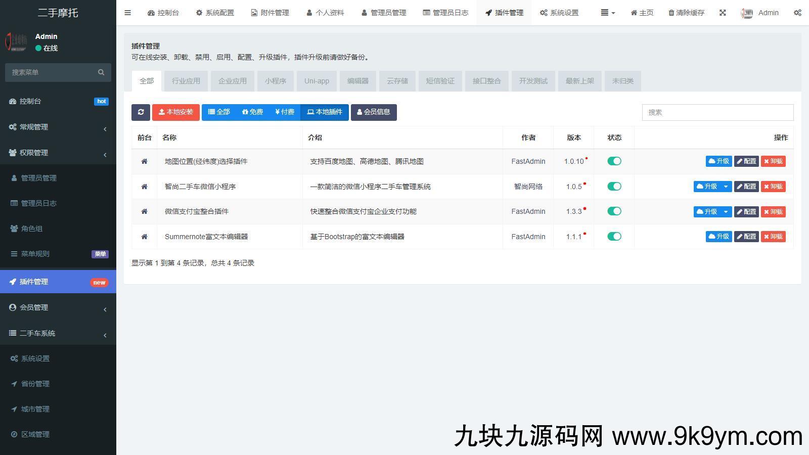
Task: Disable the 地图位置 plugin status switch
Action: tap(614, 161)
